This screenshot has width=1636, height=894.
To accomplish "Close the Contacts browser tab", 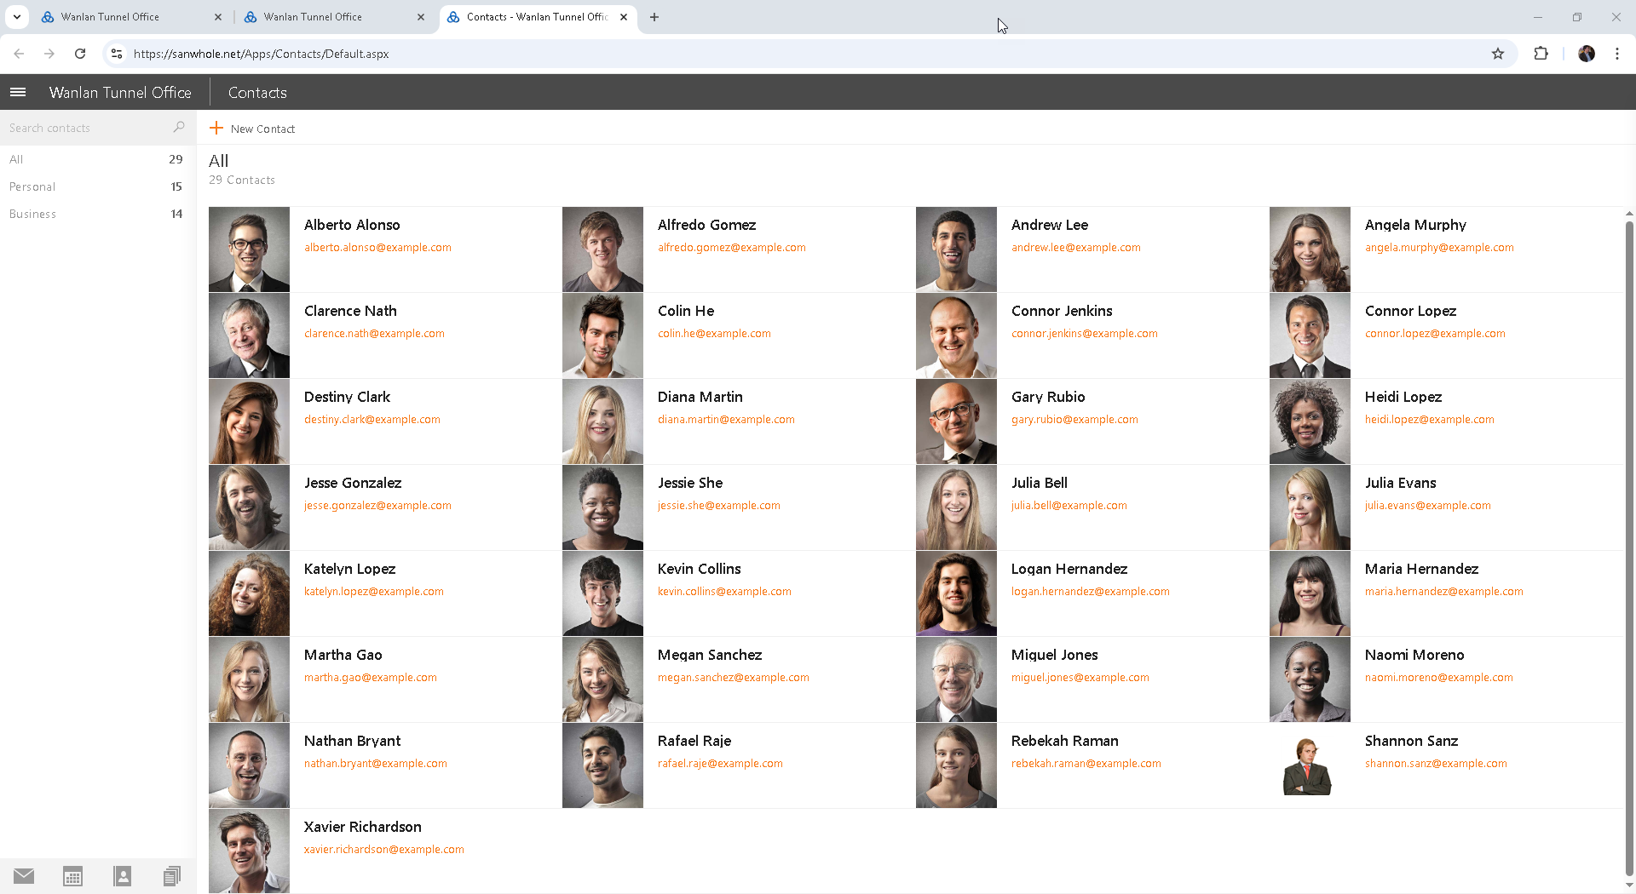I will [624, 17].
